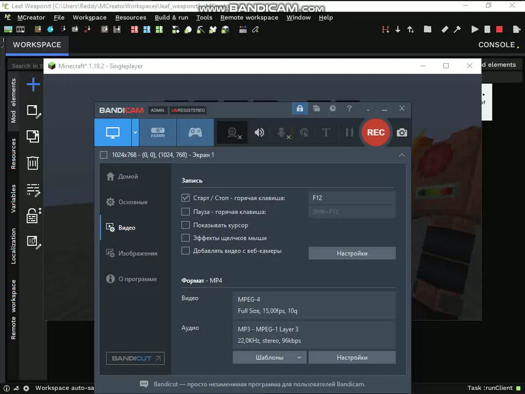Click the Bandicut promotional message at bottom

pyautogui.click(x=253, y=384)
